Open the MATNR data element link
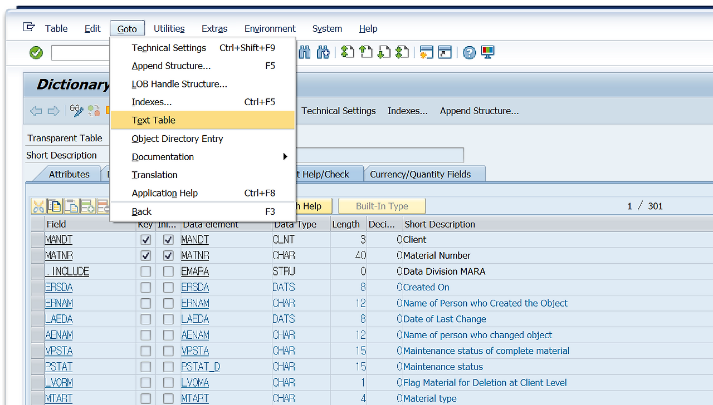Screen dimensions: 713x405 195,256
